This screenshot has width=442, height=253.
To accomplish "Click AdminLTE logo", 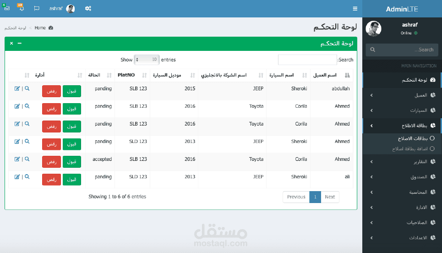I will pyautogui.click(x=402, y=9).
